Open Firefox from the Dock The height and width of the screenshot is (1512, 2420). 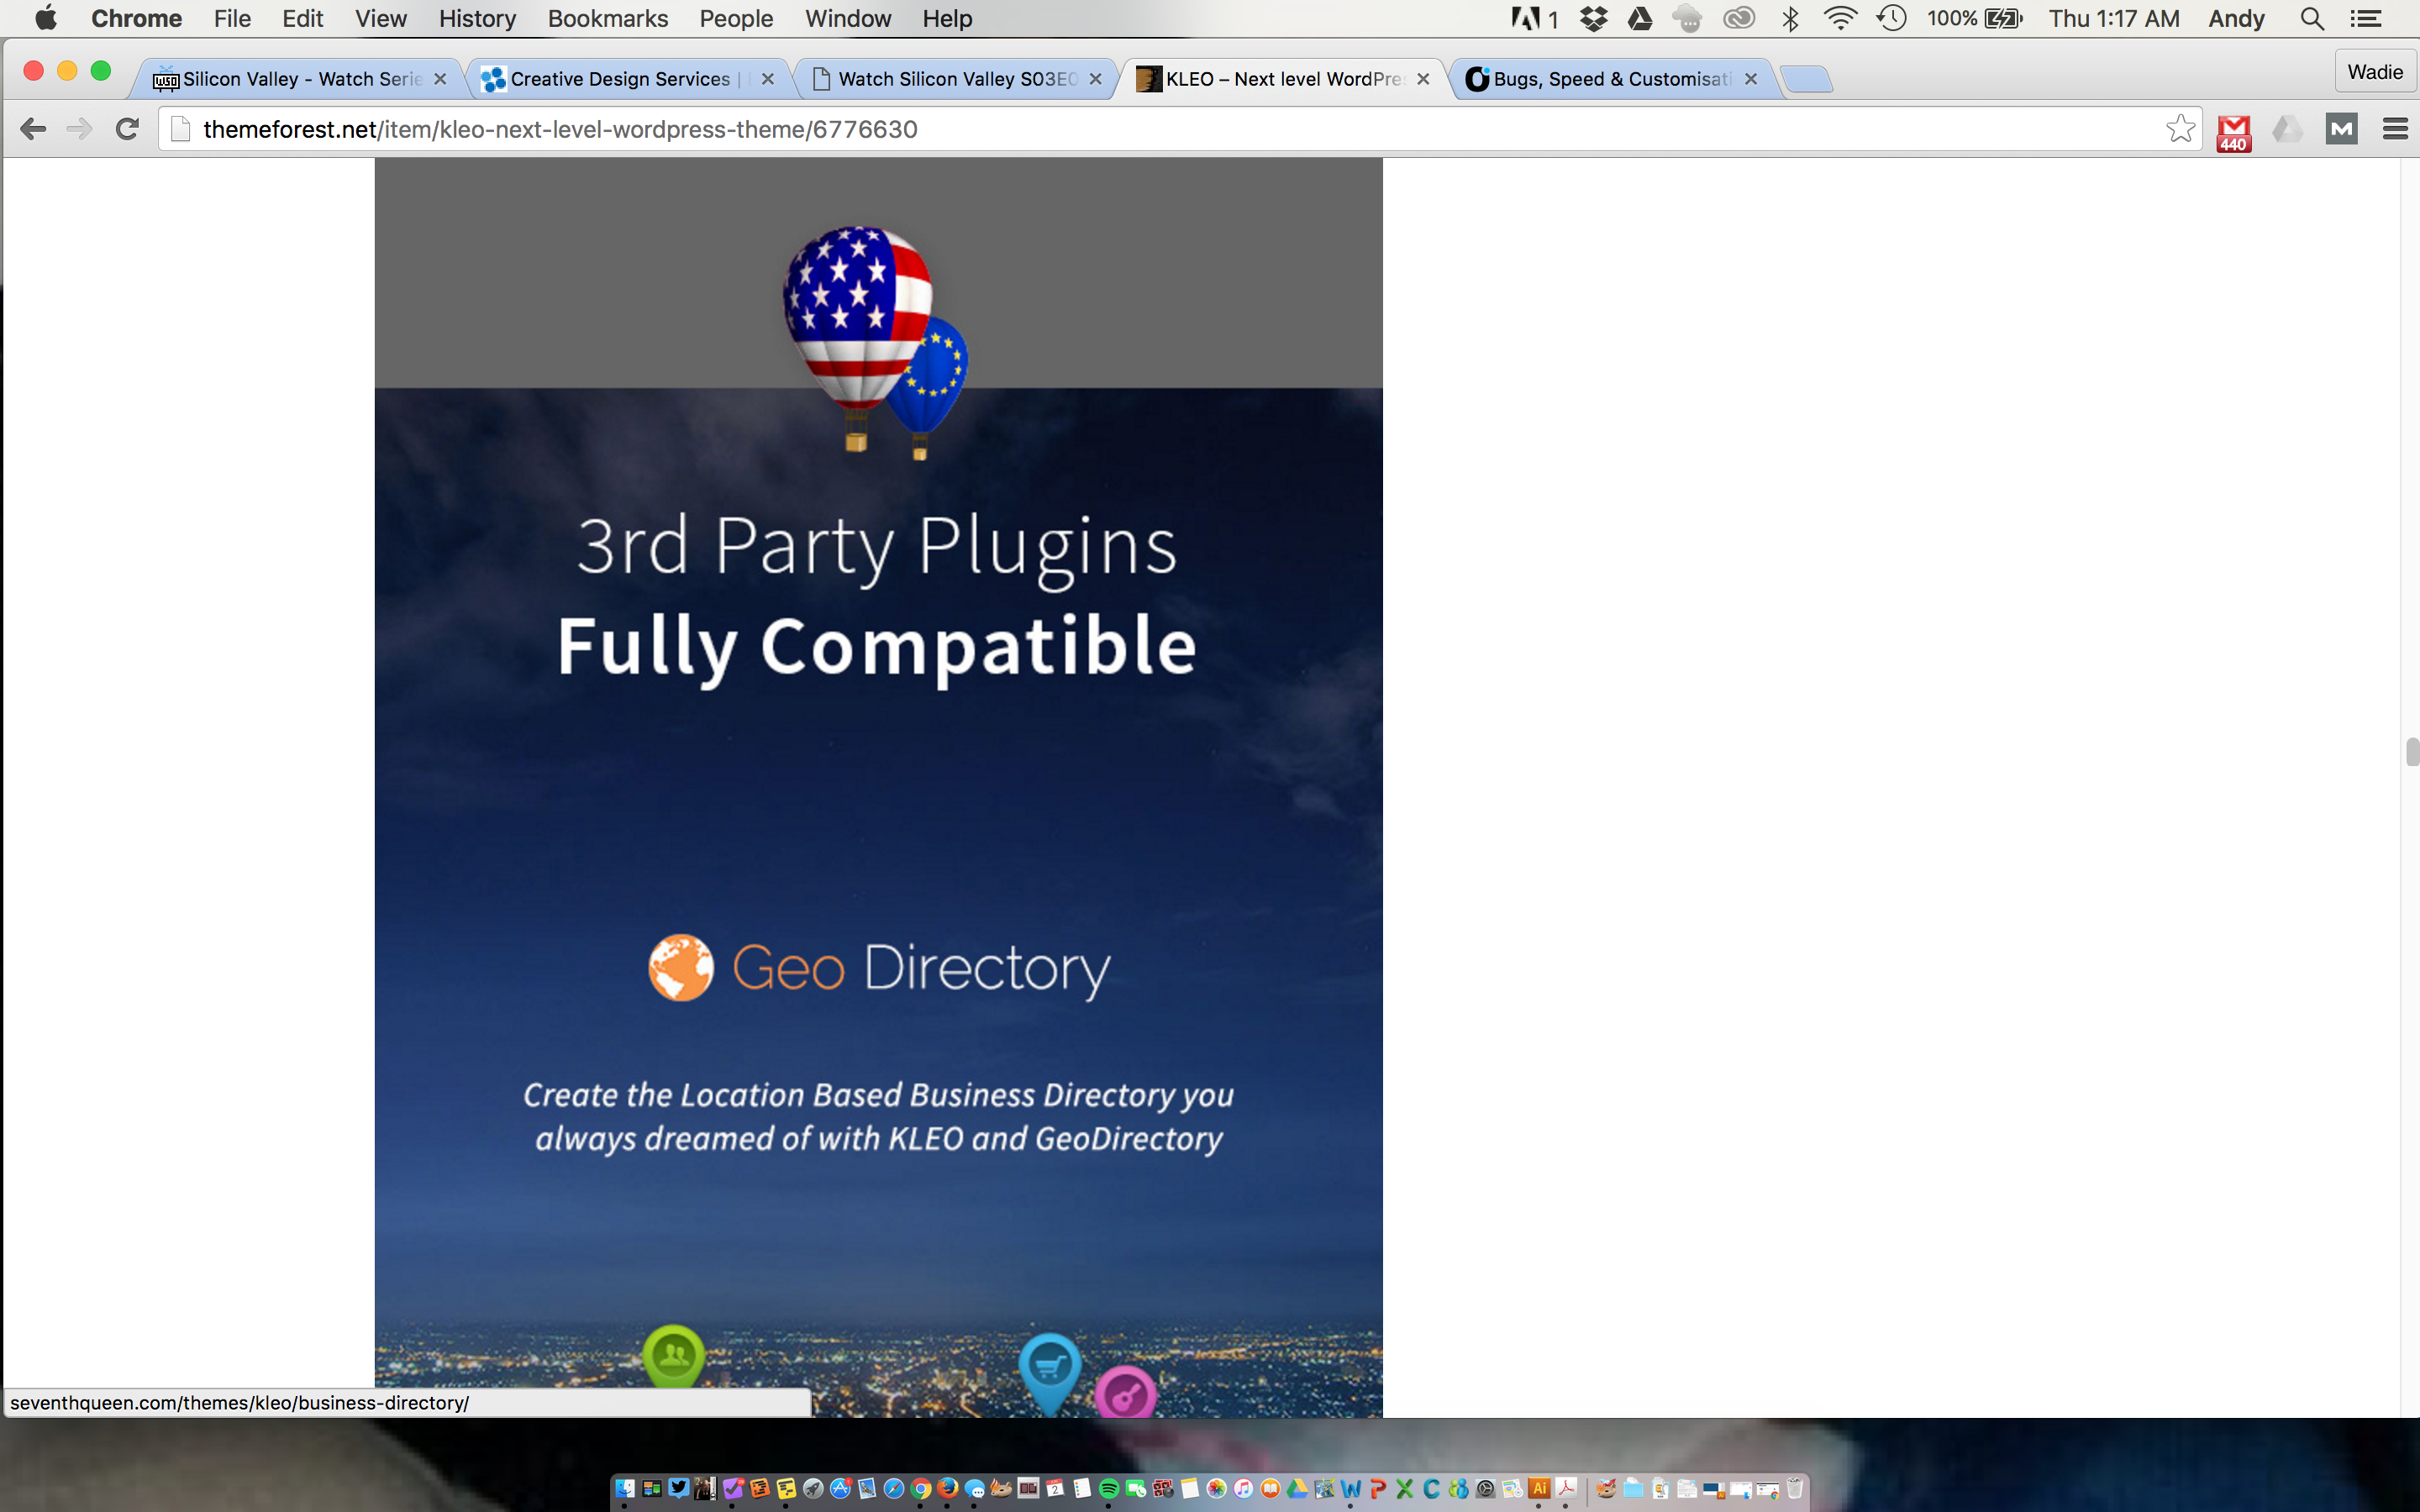tap(948, 1488)
